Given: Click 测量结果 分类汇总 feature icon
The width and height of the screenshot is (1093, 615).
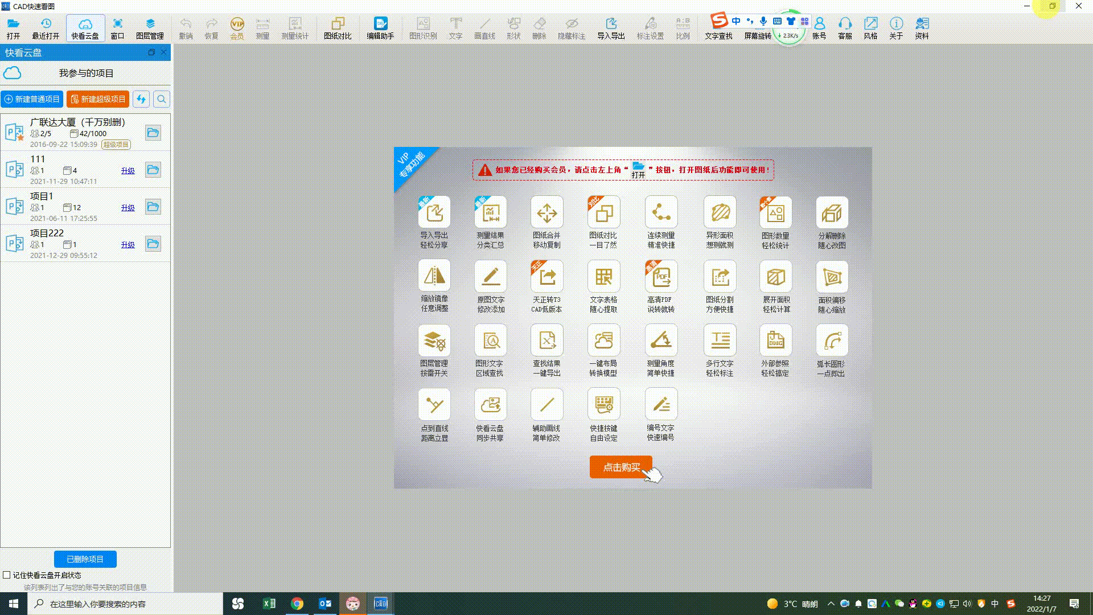Looking at the screenshot, I should (x=490, y=212).
